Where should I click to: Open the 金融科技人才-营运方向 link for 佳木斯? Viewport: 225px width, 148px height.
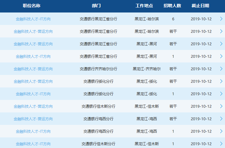(33, 106)
